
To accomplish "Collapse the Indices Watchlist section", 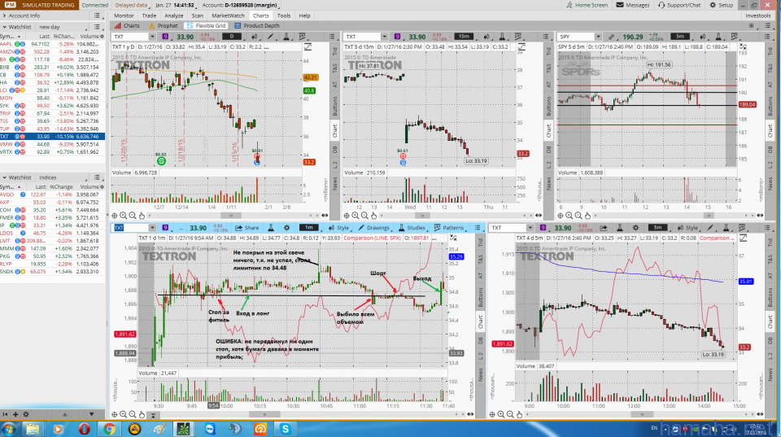I will tap(5, 177).
